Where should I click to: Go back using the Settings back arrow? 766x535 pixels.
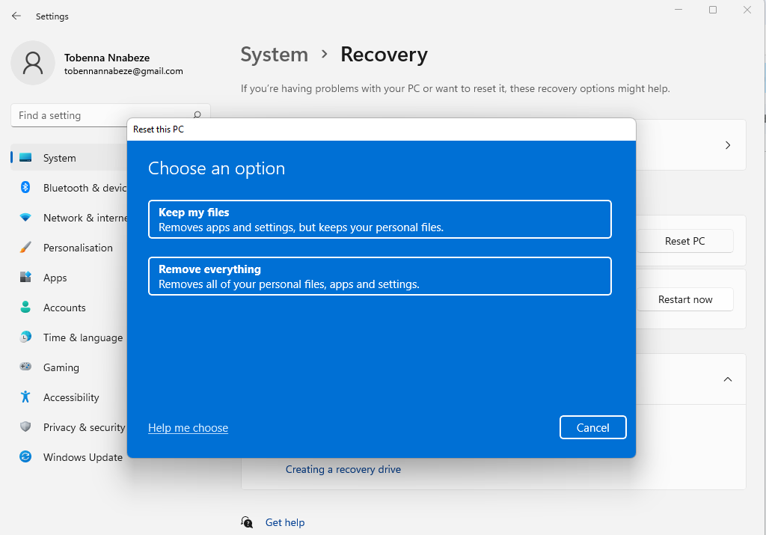[16, 16]
